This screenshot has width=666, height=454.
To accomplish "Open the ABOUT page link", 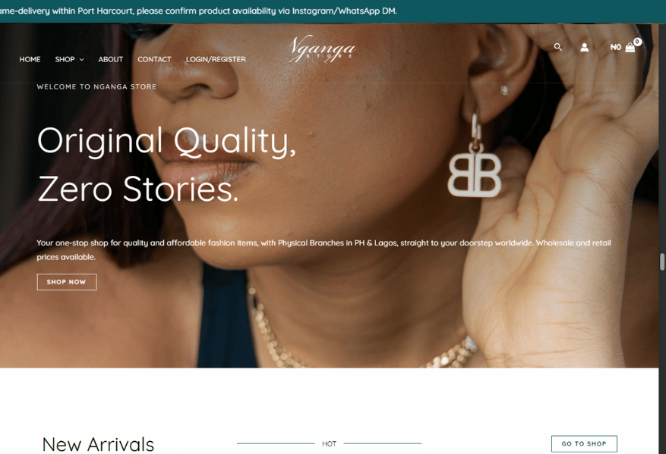I will tap(110, 59).
